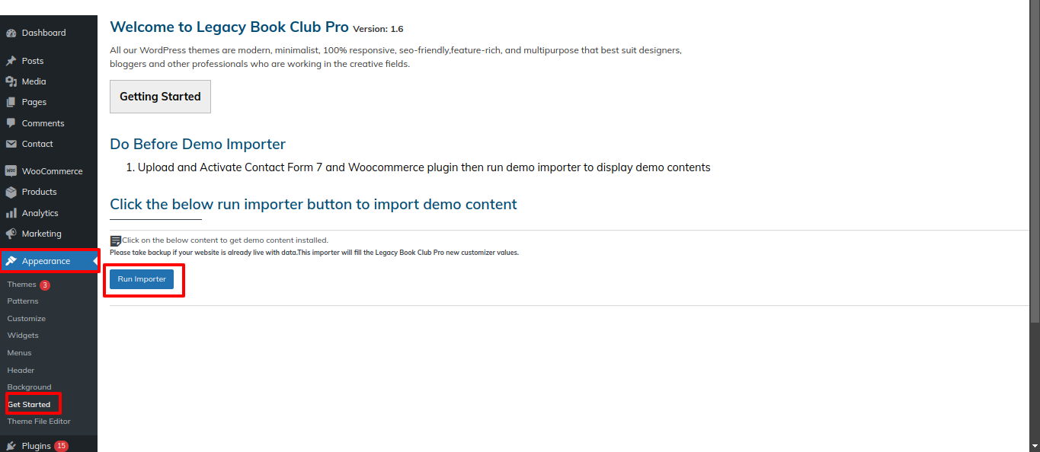Click the Marketing megaphone icon
The image size is (1040, 452).
11,234
